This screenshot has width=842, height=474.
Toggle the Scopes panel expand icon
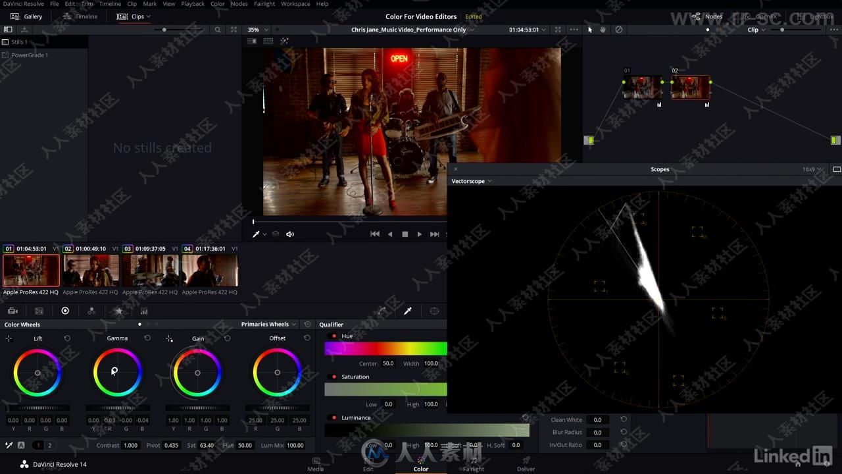[837, 169]
